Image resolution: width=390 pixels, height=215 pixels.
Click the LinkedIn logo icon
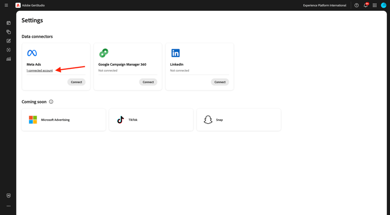pos(175,53)
